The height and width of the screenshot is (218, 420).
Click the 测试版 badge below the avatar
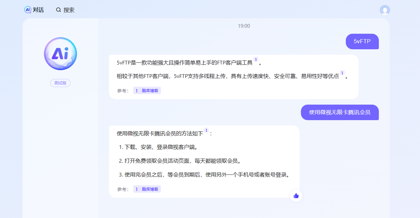[60, 83]
